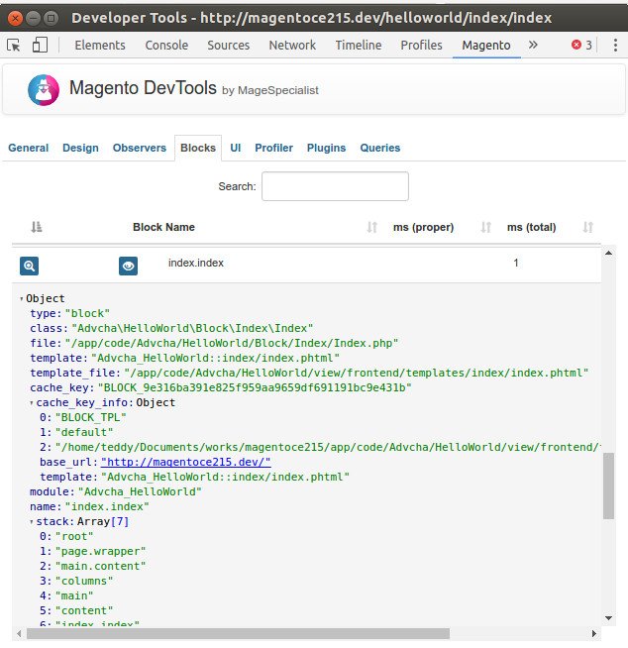Open the Network panel tab

(x=292, y=45)
